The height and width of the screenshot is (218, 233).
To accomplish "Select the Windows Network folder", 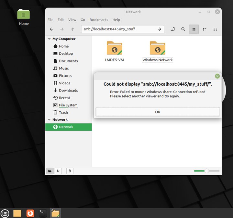I will (x=158, y=51).
